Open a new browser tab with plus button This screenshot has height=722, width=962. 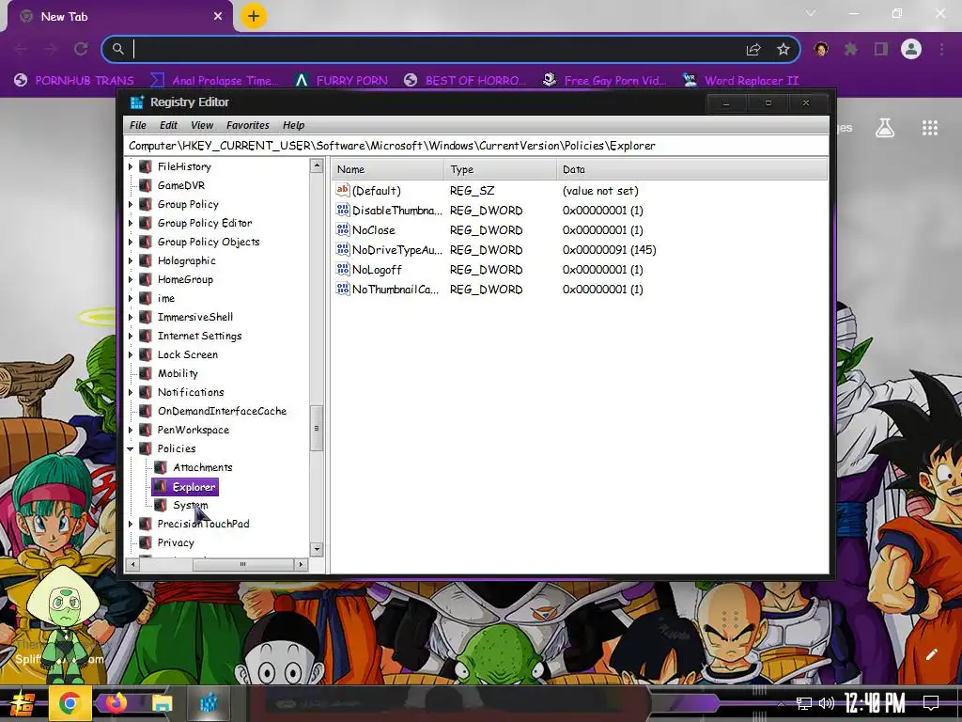point(254,17)
